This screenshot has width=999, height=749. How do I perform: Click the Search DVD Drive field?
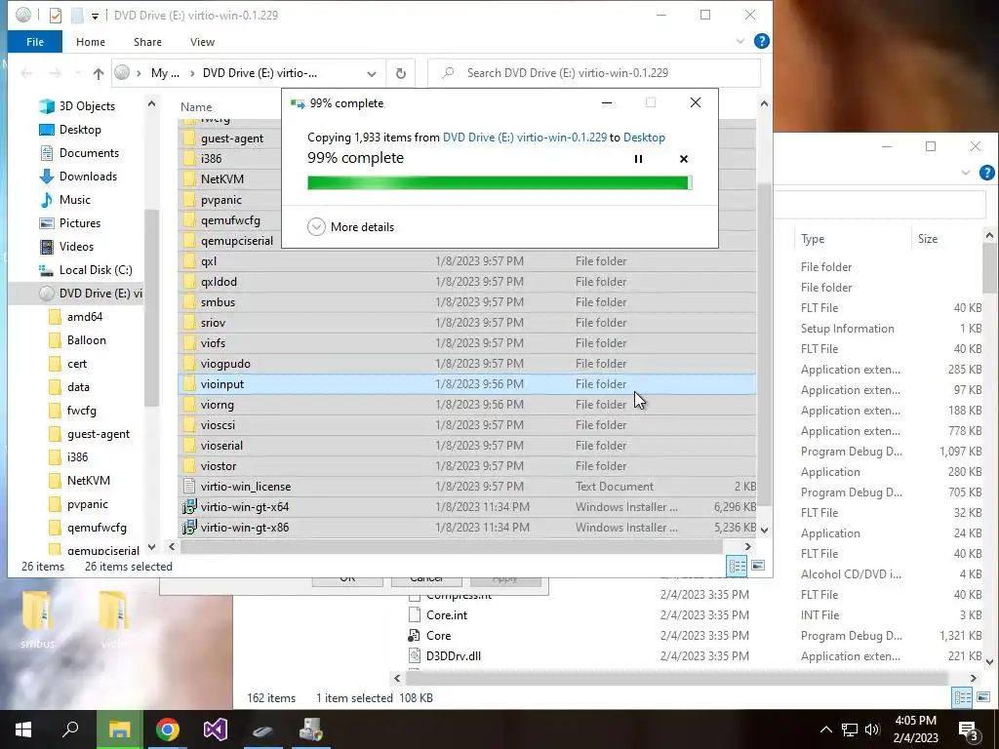pyautogui.click(x=594, y=73)
